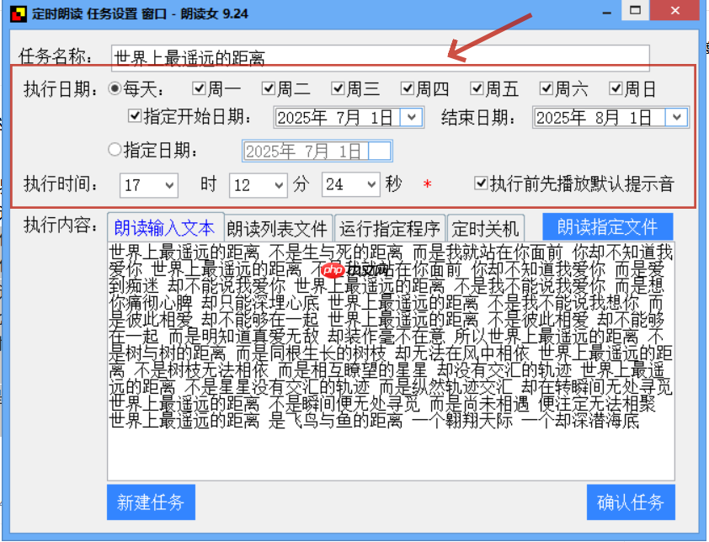Expand the minute dropdown showing 12
Image resolution: width=709 pixels, height=542 pixels.
pyautogui.click(x=279, y=185)
